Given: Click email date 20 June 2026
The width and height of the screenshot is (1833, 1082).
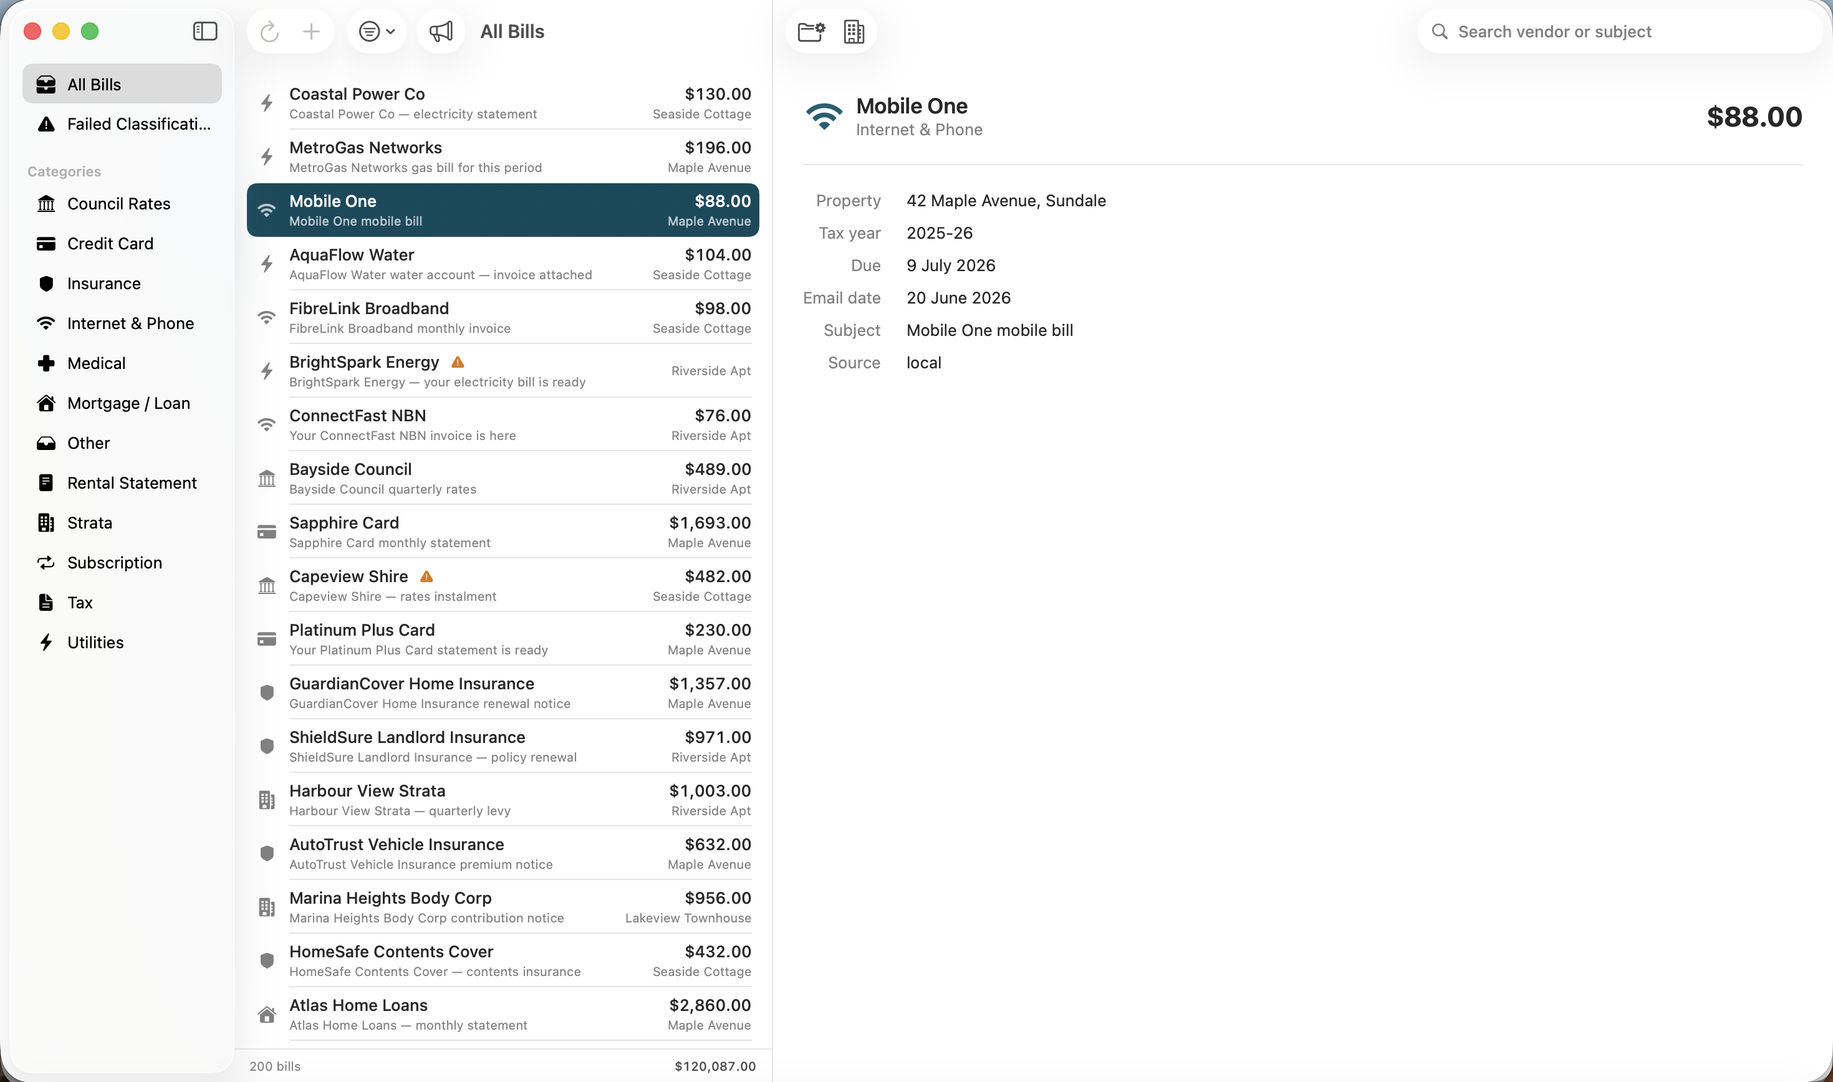Looking at the screenshot, I should click(x=958, y=297).
